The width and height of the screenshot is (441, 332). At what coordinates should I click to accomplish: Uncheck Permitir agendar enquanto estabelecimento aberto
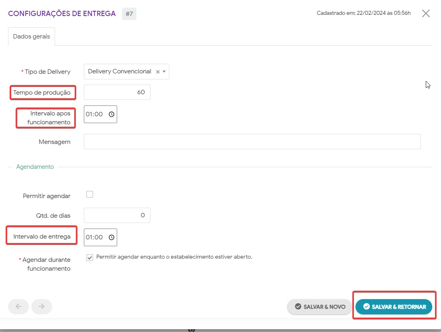pyautogui.click(x=90, y=257)
